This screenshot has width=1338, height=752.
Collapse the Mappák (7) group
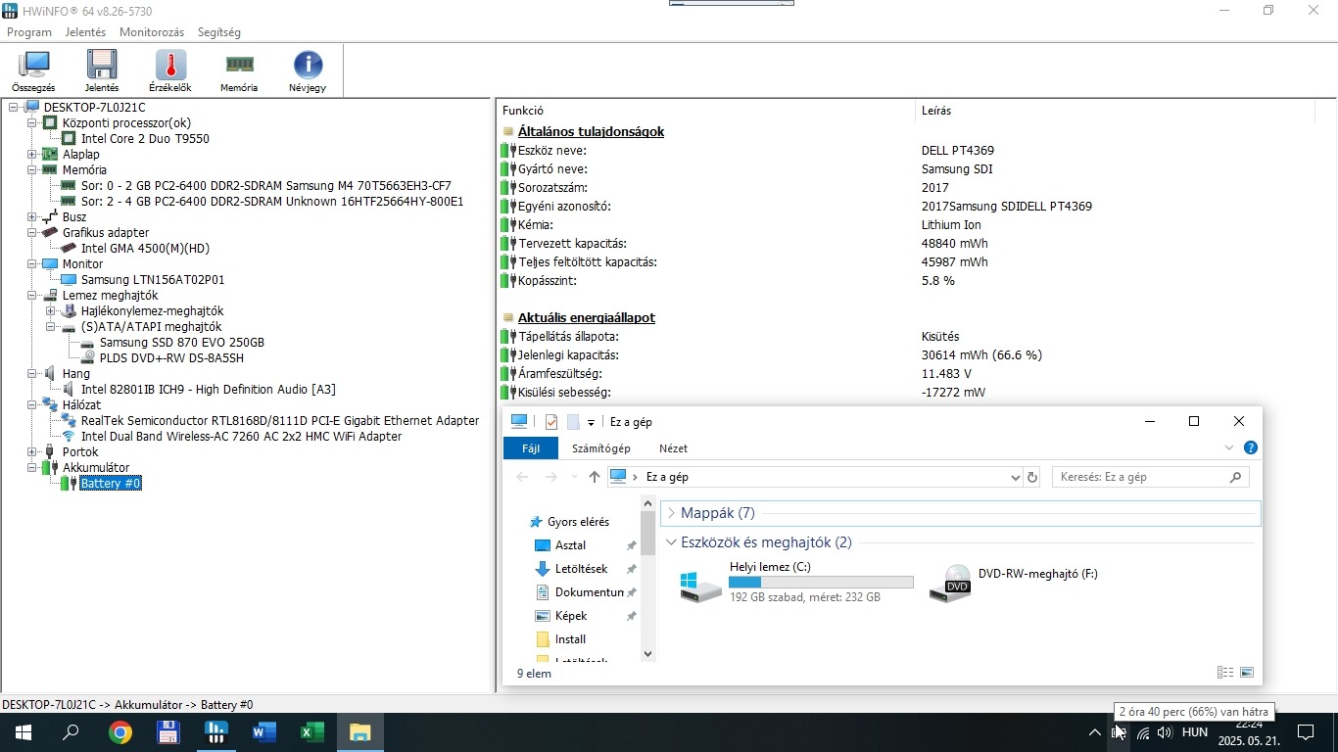coord(671,513)
